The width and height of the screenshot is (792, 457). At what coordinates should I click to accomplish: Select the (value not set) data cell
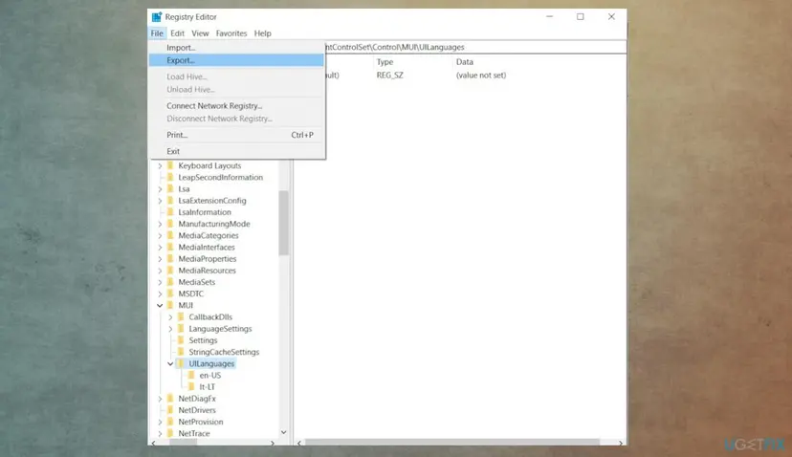pos(481,76)
